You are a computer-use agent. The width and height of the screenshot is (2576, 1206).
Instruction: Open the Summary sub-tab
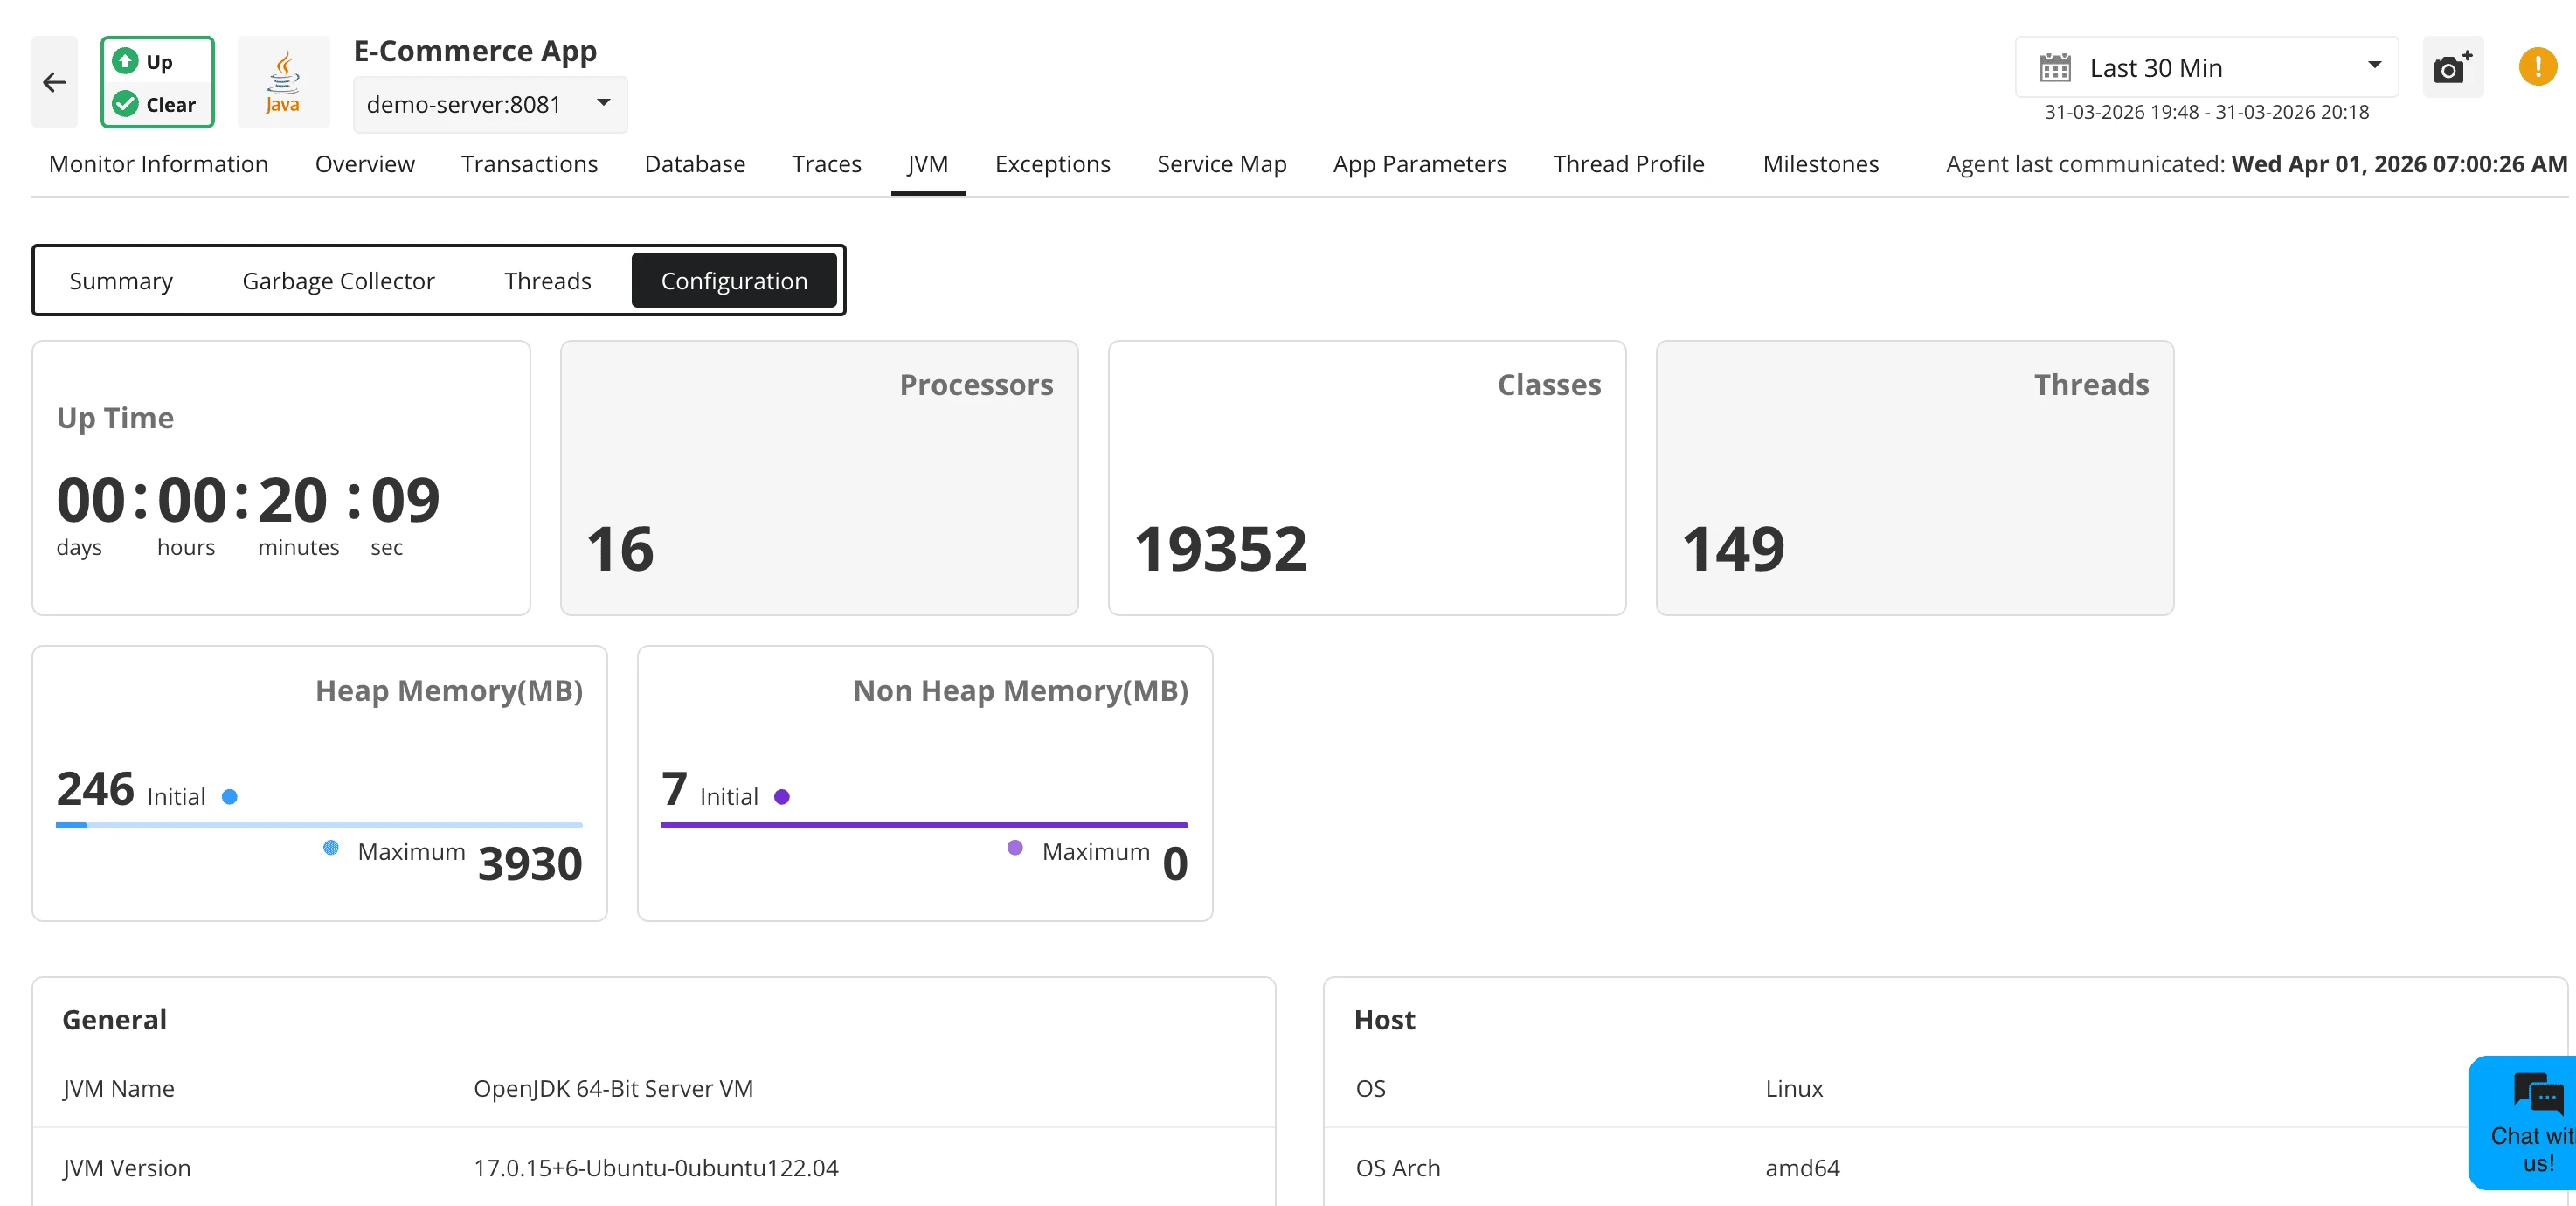120,280
